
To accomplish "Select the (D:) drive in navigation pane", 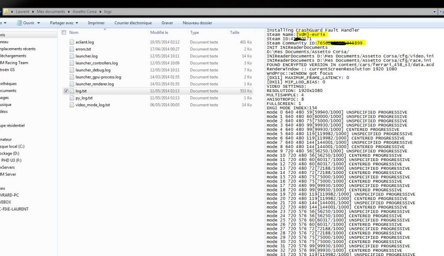I will (x=10, y=153).
